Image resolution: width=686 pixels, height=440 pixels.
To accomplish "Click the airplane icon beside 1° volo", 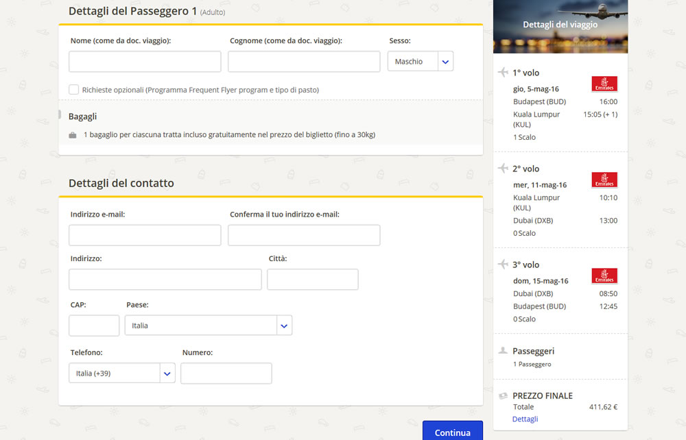I will pyautogui.click(x=502, y=73).
